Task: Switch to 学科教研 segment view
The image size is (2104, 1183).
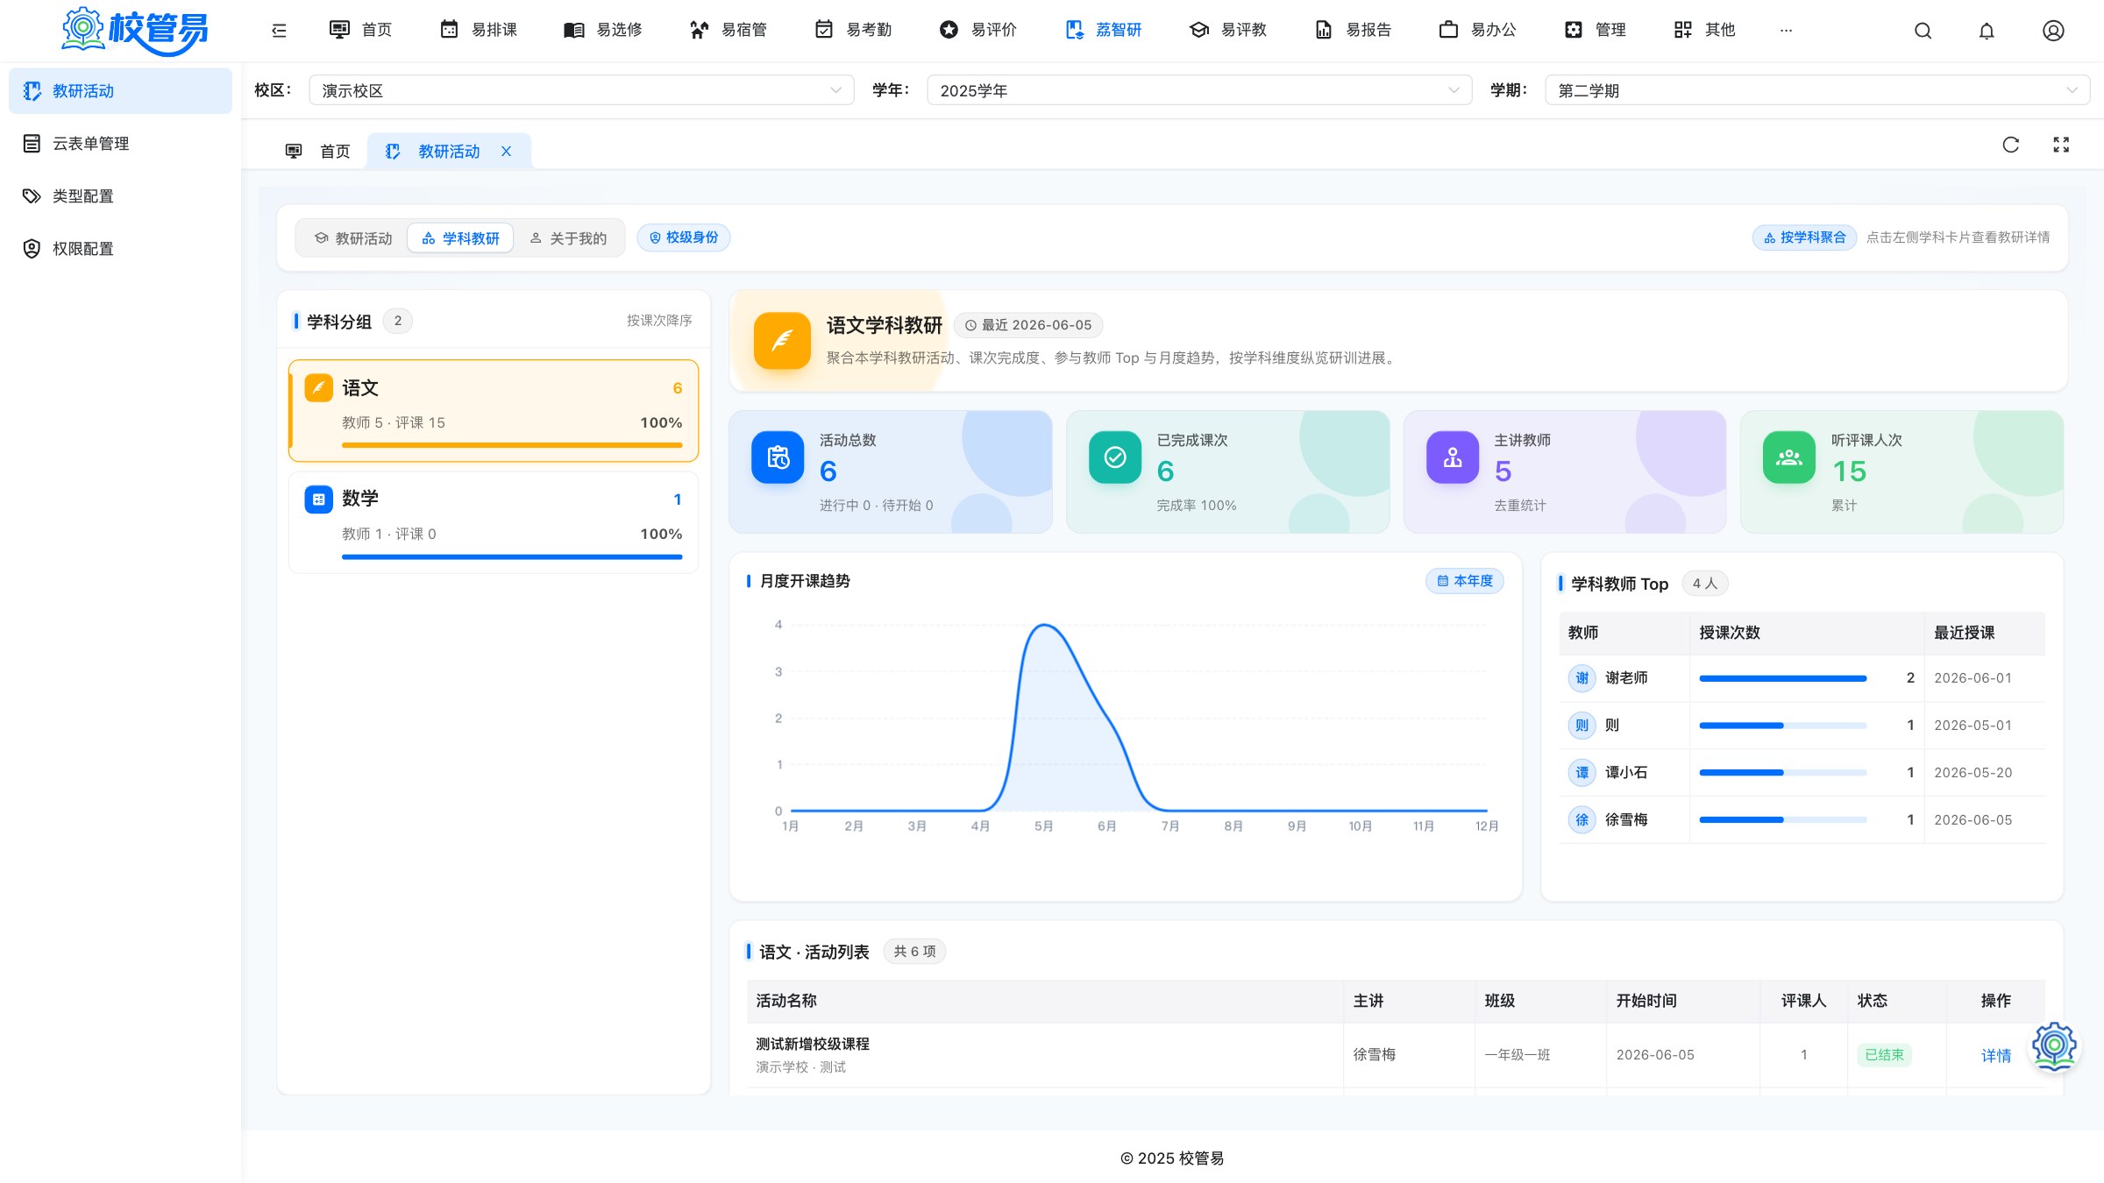Action: click(x=460, y=238)
